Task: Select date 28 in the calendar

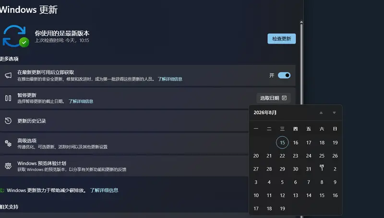Action: [269, 169]
